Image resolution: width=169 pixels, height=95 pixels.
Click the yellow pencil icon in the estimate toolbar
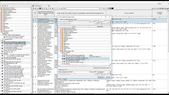pyautogui.click(x=38, y=8)
